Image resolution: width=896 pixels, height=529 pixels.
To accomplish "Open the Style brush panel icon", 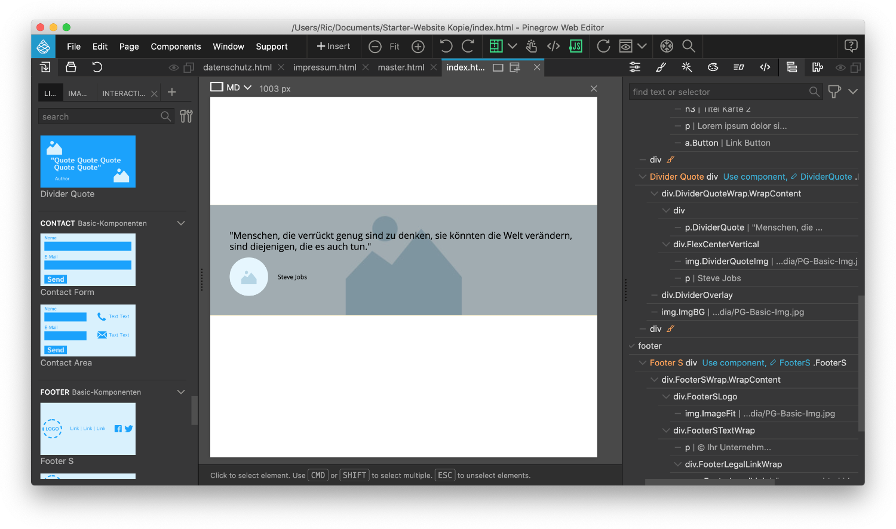I will pyautogui.click(x=661, y=67).
